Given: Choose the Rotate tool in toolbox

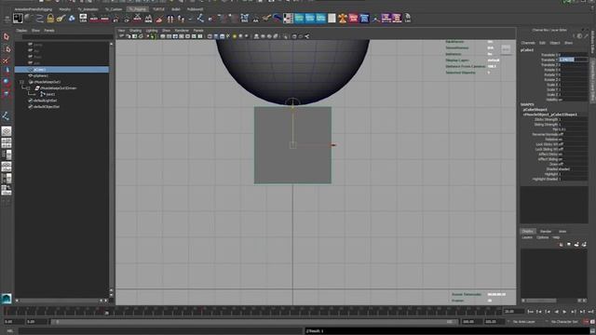Looking at the screenshot, I should 7,82.
